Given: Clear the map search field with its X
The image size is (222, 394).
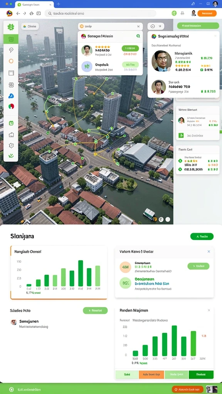Looking at the screenshot, I should (138, 27).
